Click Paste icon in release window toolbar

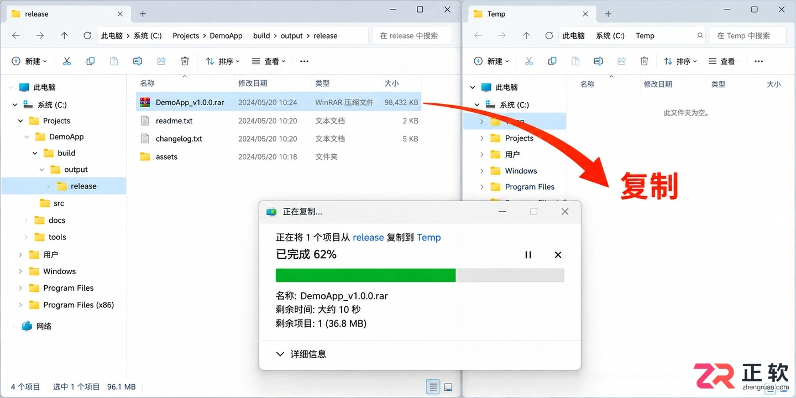pyautogui.click(x=114, y=61)
